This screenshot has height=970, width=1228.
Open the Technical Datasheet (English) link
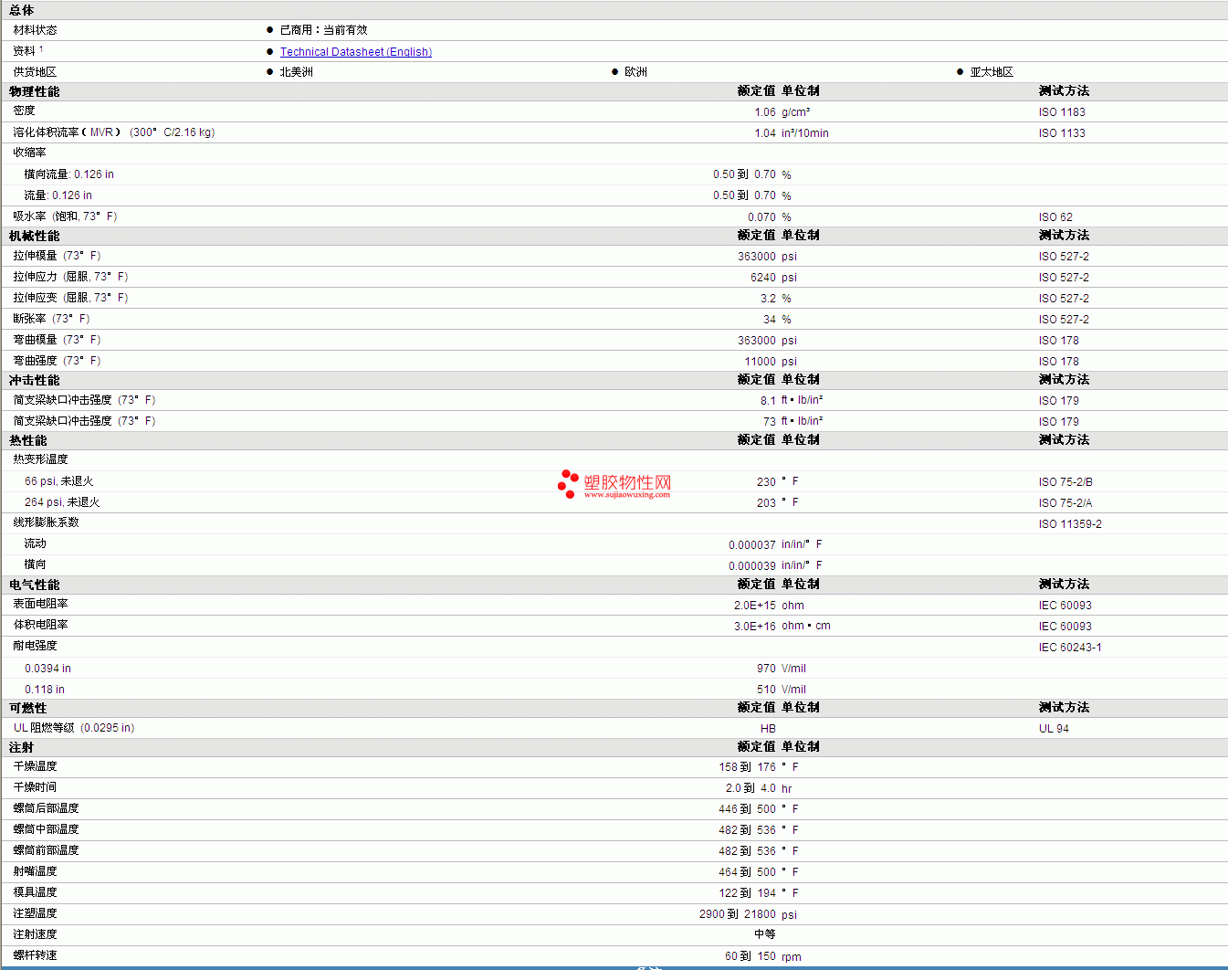[355, 52]
